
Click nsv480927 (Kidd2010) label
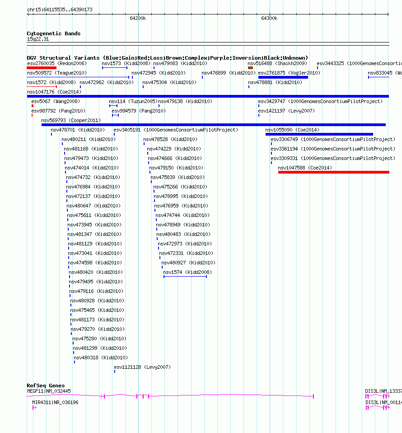pos(188,263)
